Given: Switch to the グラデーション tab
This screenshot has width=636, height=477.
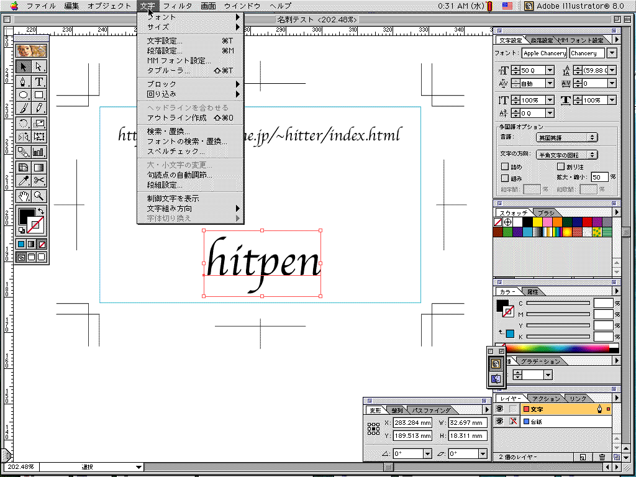Looking at the screenshot, I should click(x=540, y=361).
